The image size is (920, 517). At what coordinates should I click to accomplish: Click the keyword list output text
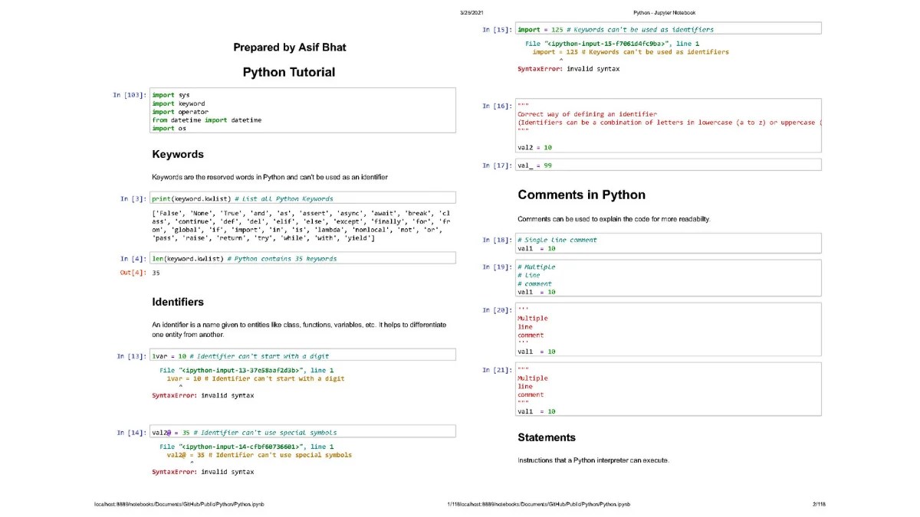coord(301,226)
